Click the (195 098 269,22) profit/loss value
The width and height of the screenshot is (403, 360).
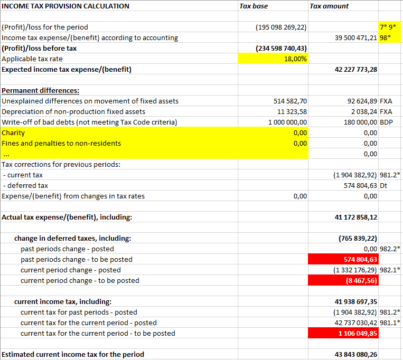point(280,27)
